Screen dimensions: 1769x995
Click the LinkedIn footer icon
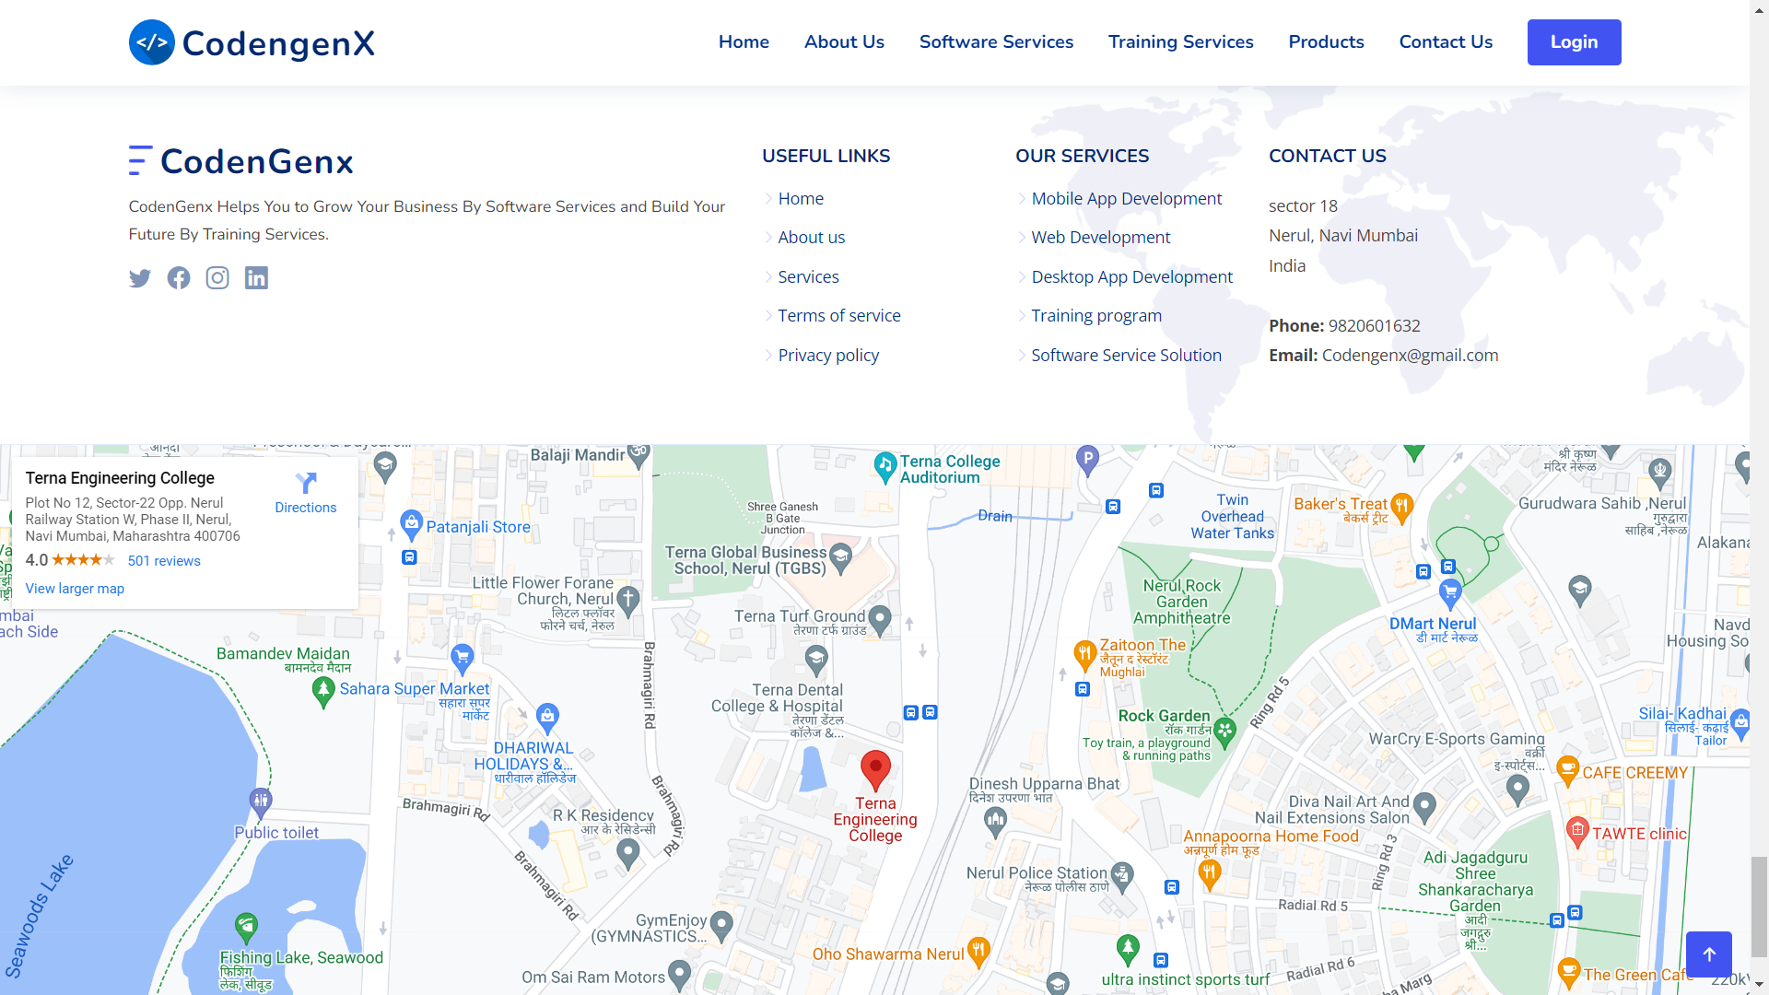pyautogui.click(x=256, y=278)
